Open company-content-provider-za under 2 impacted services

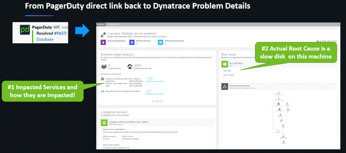pos(128,122)
